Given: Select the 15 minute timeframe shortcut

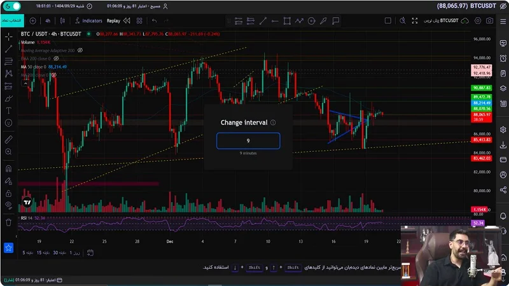Looking at the screenshot, I should click(41, 252).
